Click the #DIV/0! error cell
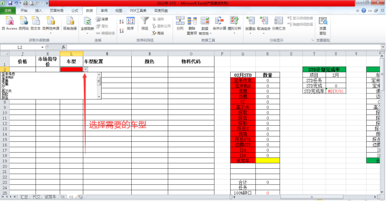The image size is (386, 201). point(336,91)
